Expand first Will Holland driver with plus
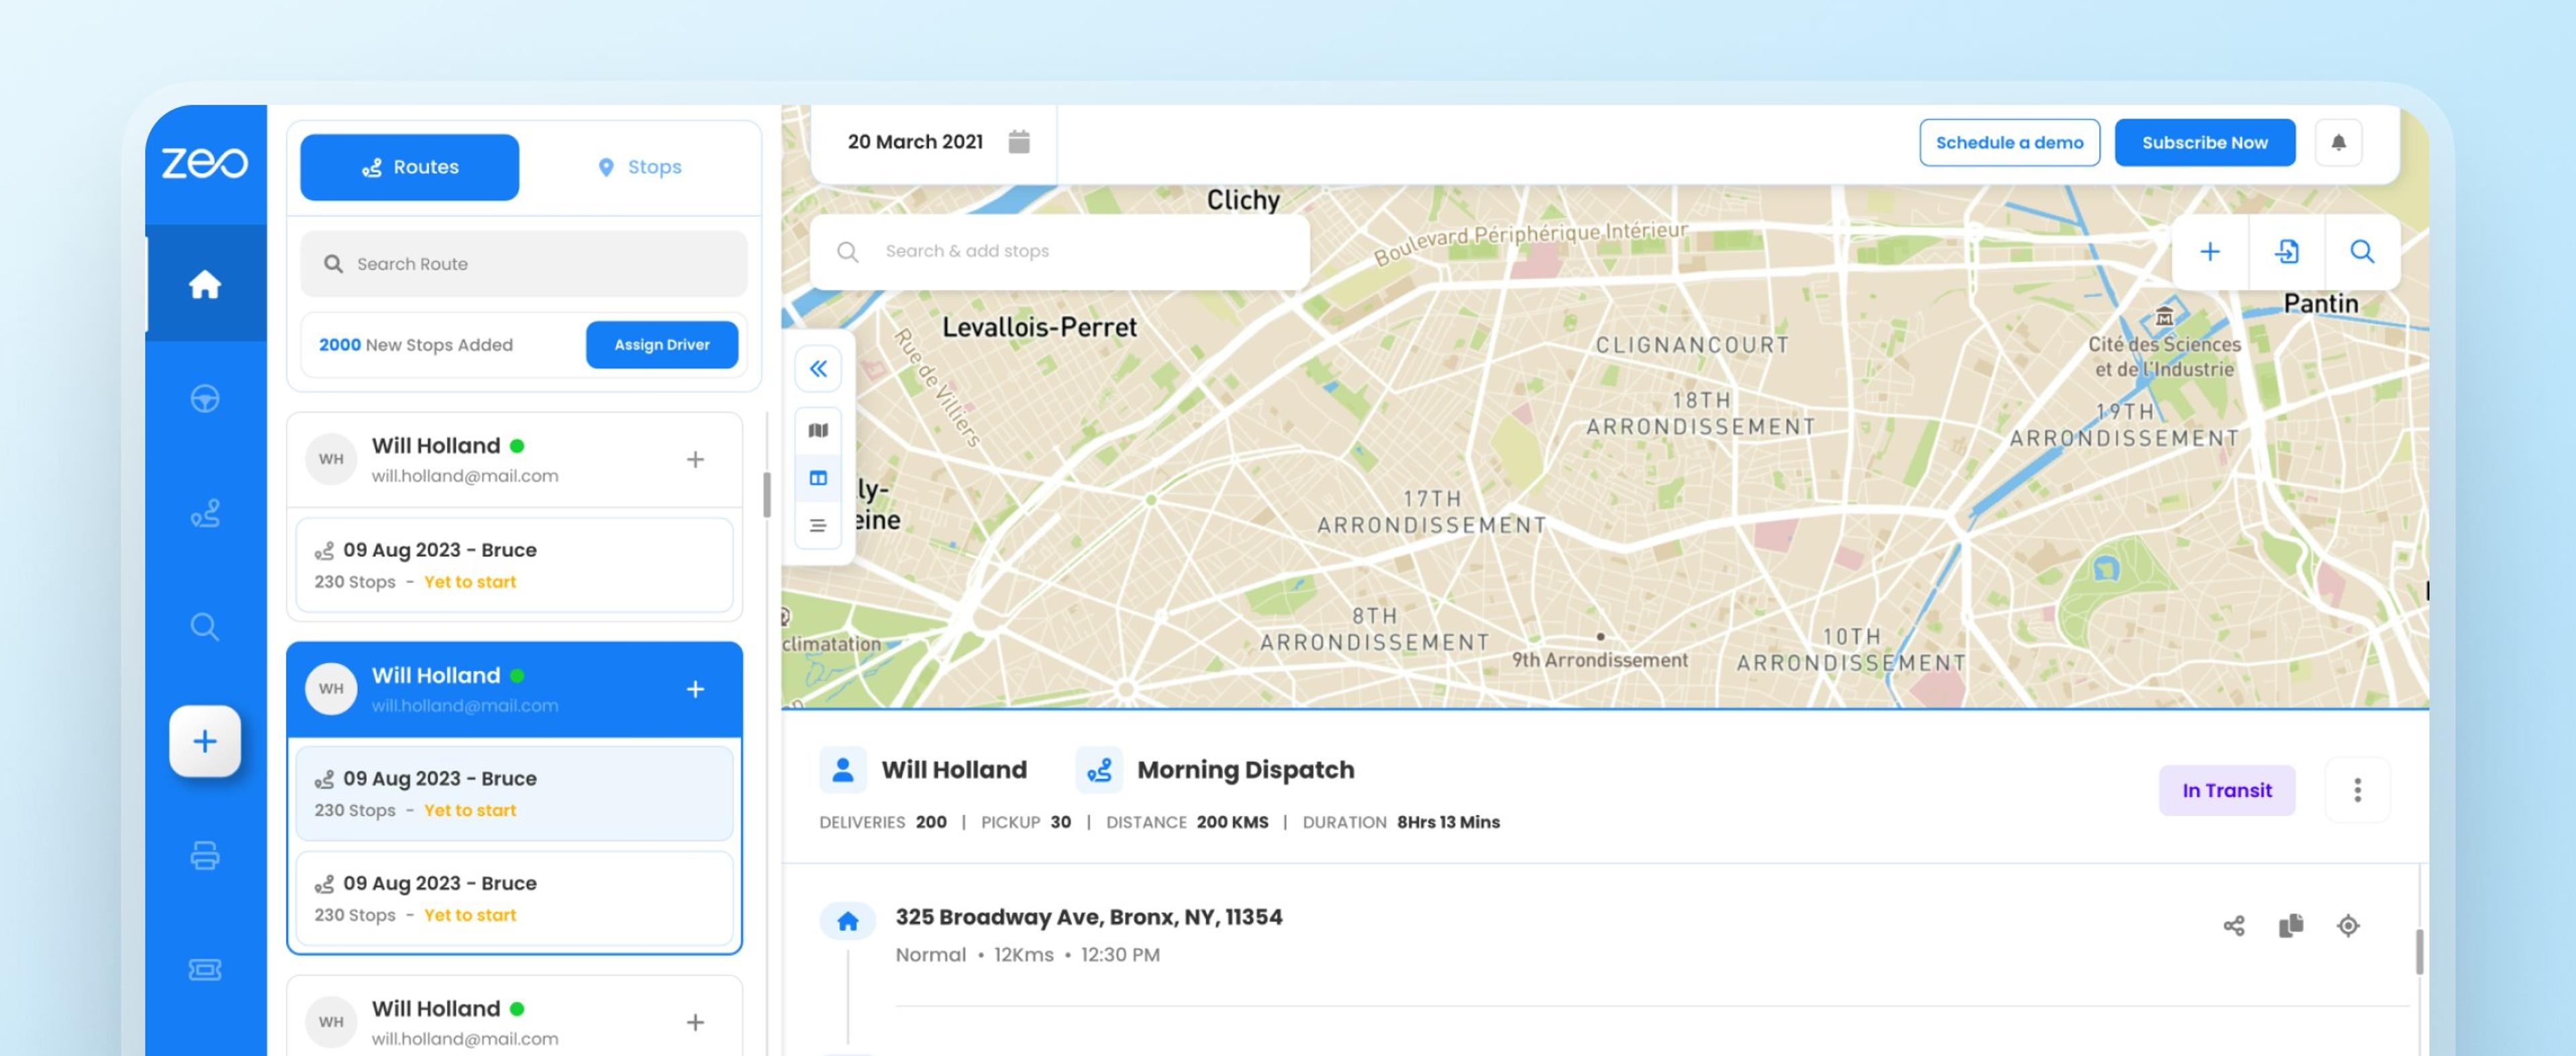Image resolution: width=2576 pixels, height=1056 pixels. 695,460
